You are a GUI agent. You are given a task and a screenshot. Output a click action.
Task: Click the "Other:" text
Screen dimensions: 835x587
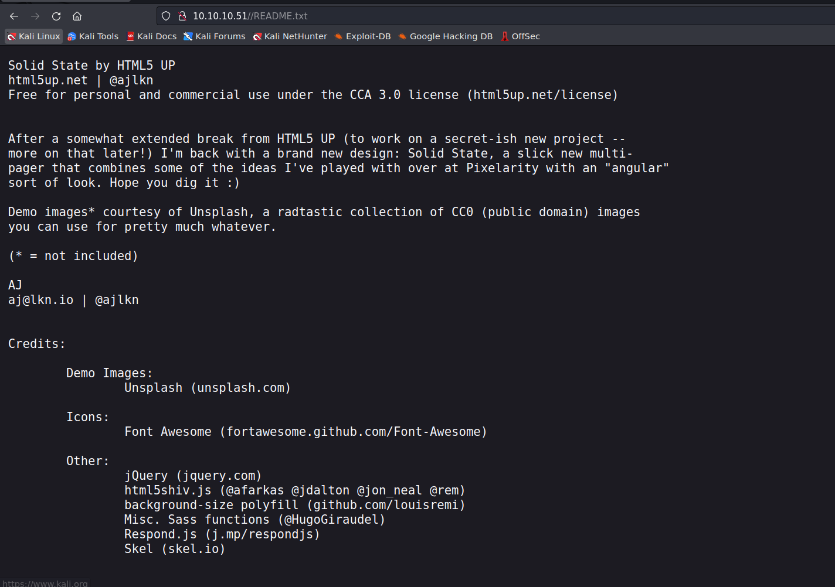88,461
